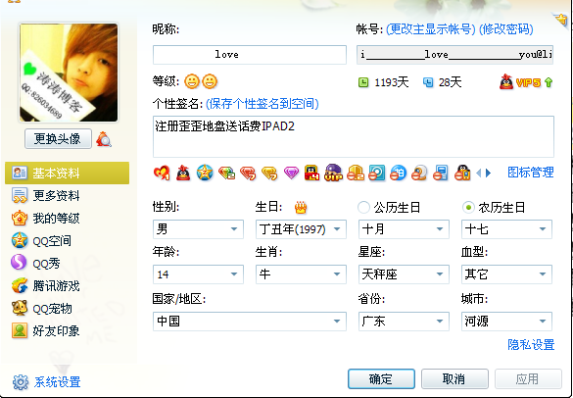Show next badge icons with right arrow
The image size is (573, 398).
pos(489,173)
